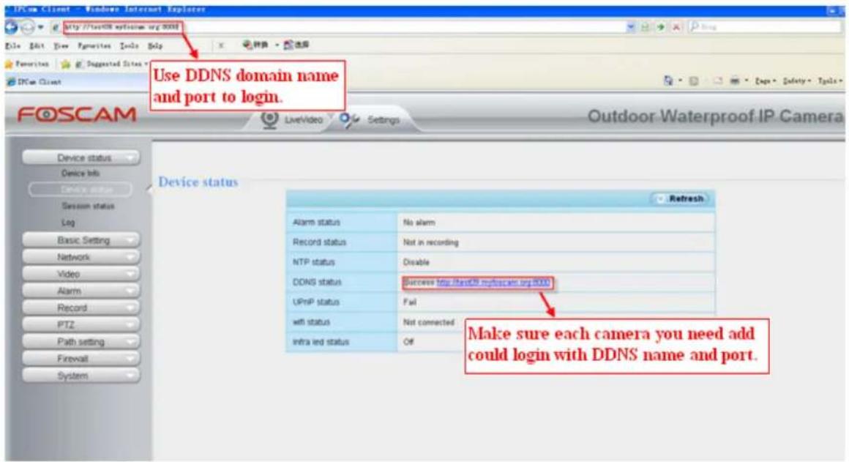The height and width of the screenshot is (462, 849).
Task: Switch to the LiveVideo tab
Action: 292,119
